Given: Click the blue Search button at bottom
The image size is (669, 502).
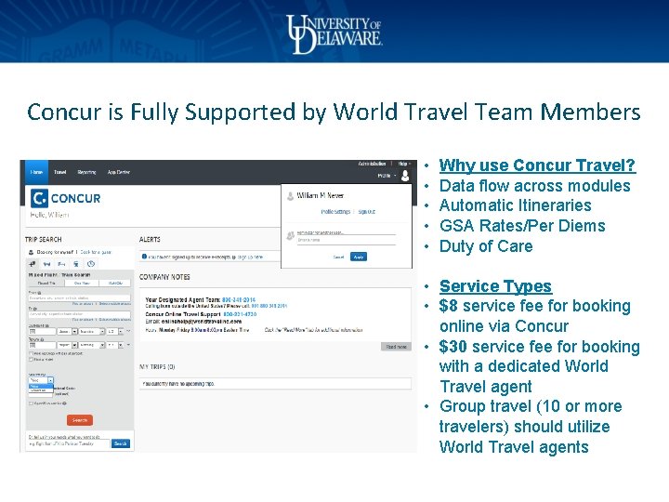Looking at the screenshot, I should pyautogui.click(x=121, y=443).
